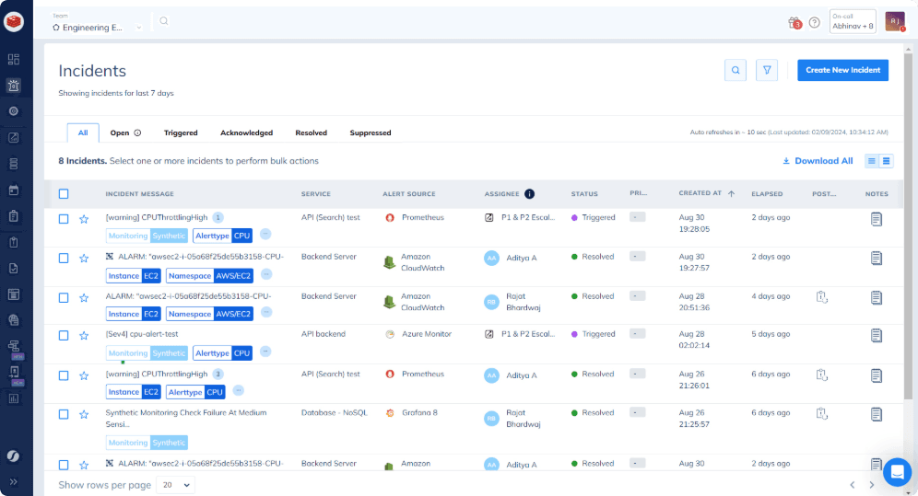
Task: Open the incidents filter funnel icon
Action: (767, 70)
